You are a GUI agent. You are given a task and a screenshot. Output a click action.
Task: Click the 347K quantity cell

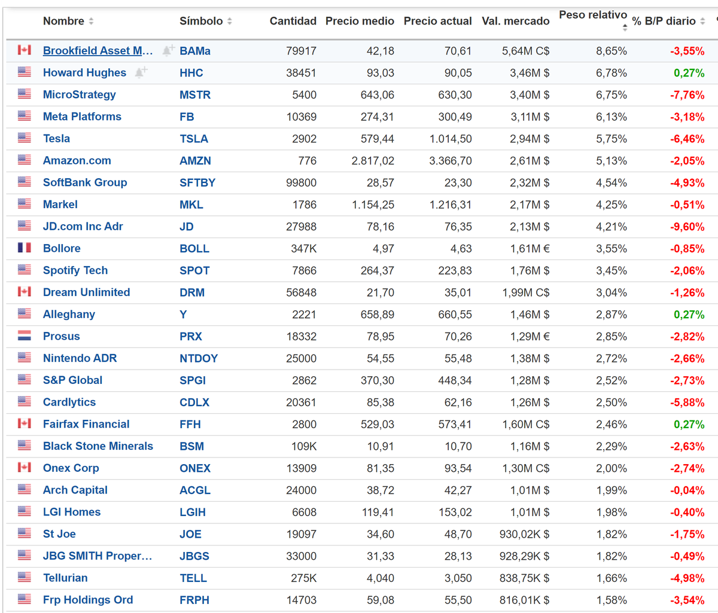pos(303,249)
